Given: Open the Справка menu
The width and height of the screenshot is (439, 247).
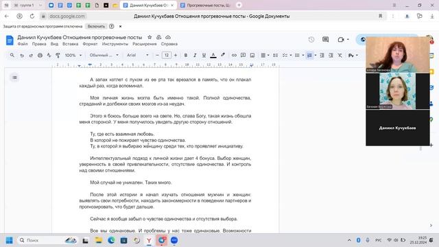Looking at the screenshot, I should point(169,44).
